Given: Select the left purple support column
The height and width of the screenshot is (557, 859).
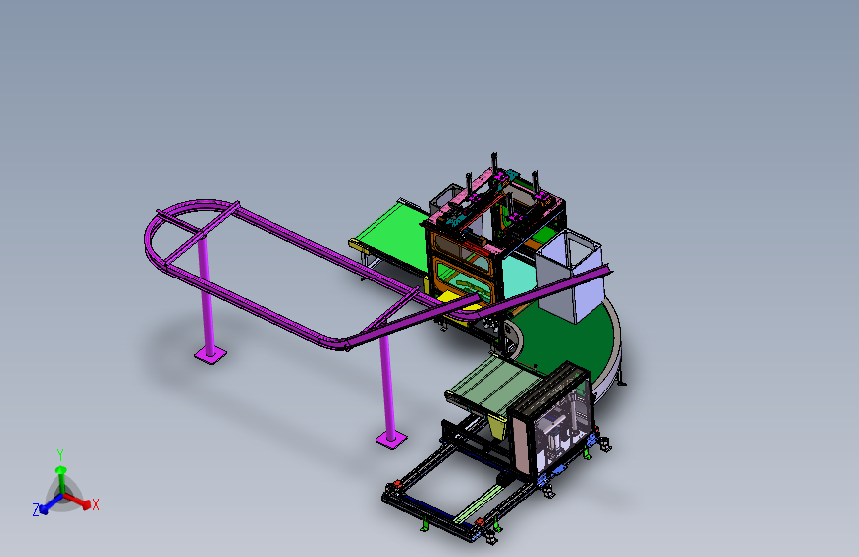Looking at the screenshot, I should tap(207, 298).
